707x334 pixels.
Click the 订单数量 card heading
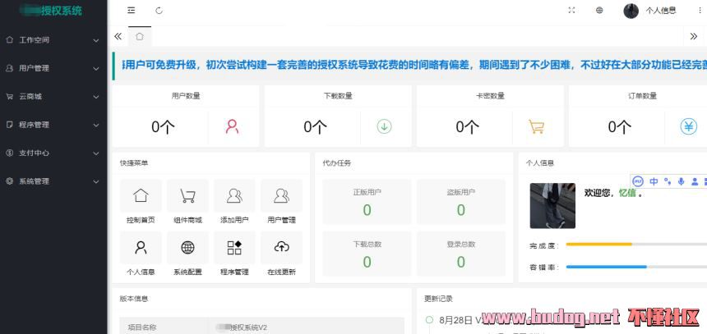coord(643,96)
